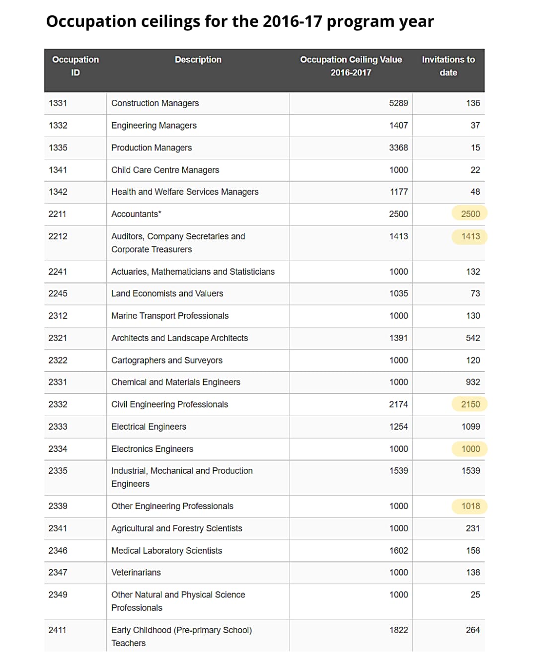Select the 'Occupation ID' column header

(x=76, y=66)
